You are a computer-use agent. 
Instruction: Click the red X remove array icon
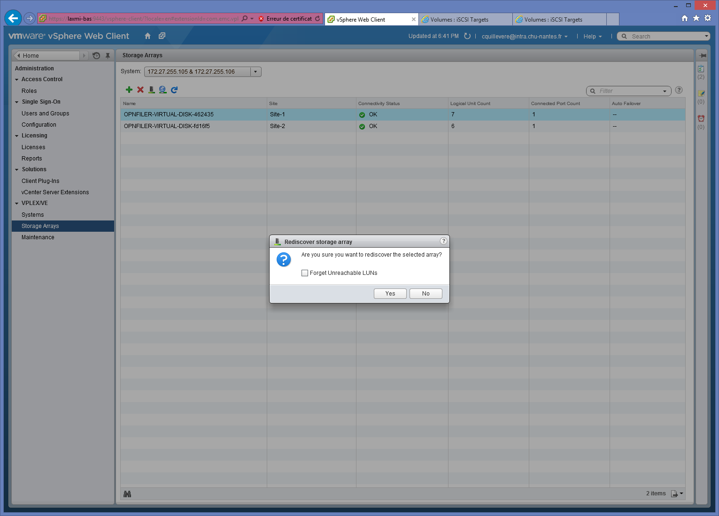click(x=140, y=90)
